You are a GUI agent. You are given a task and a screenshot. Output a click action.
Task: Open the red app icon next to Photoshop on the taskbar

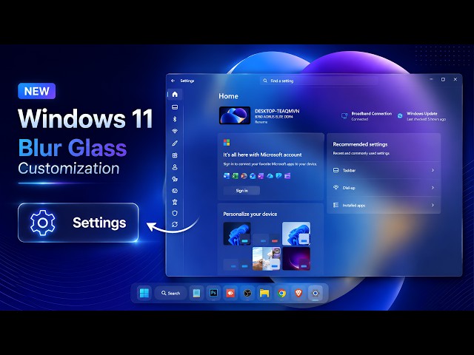point(230,293)
